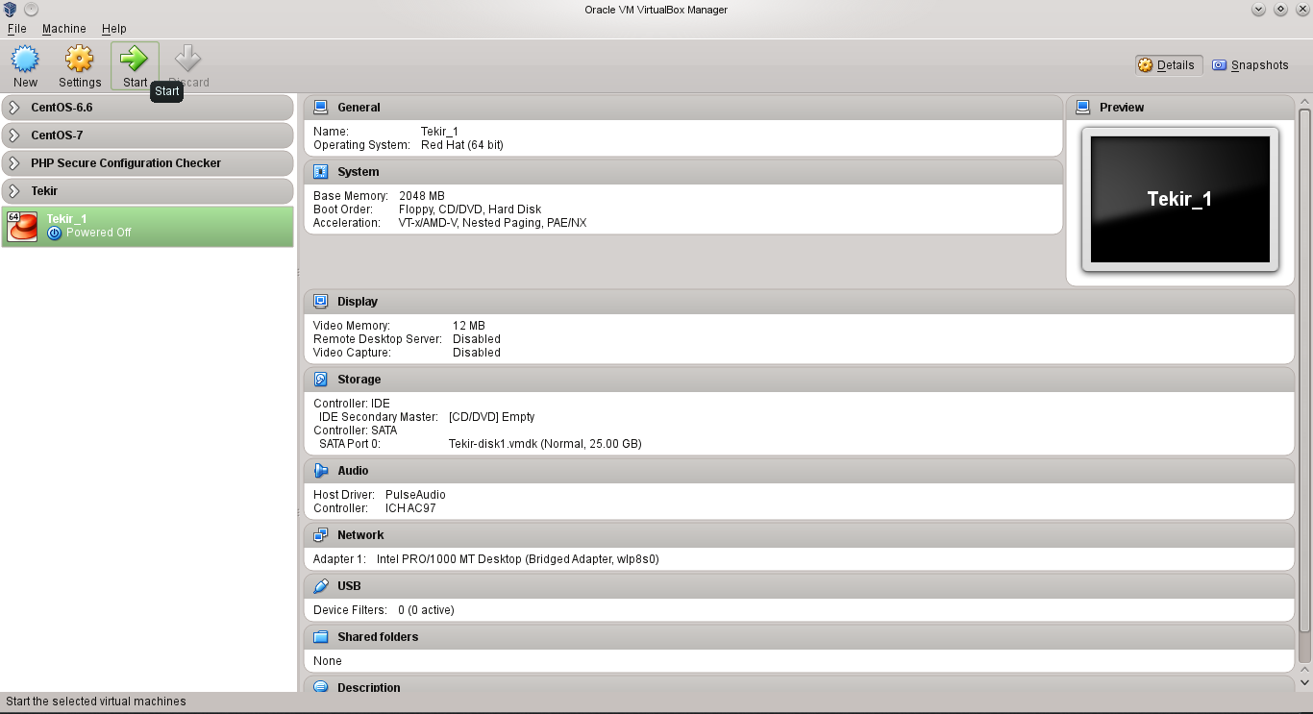The width and height of the screenshot is (1313, 714).
Task: Switch to the Details view
Action: (1168, 65)
